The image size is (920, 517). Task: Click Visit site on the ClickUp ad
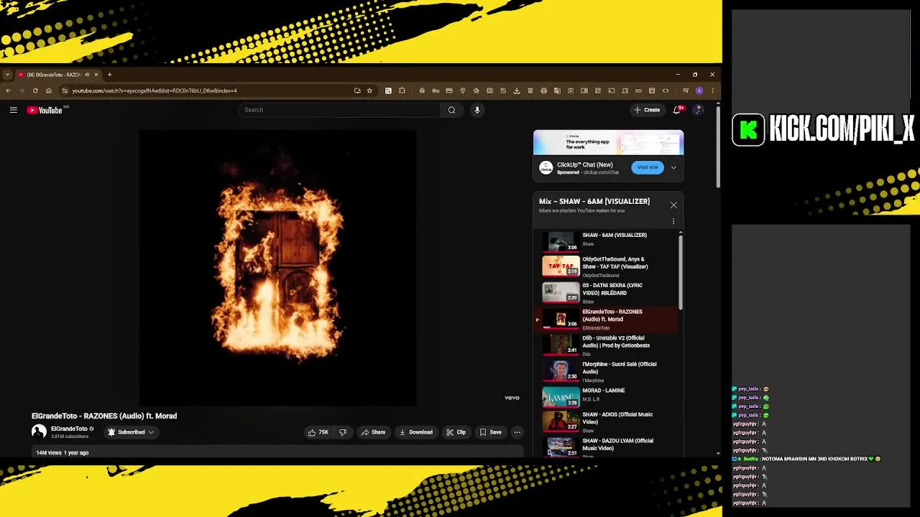coord(647,167)
